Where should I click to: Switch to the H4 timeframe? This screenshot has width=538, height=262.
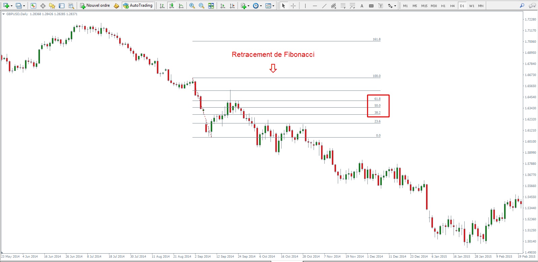coord(453,6)
